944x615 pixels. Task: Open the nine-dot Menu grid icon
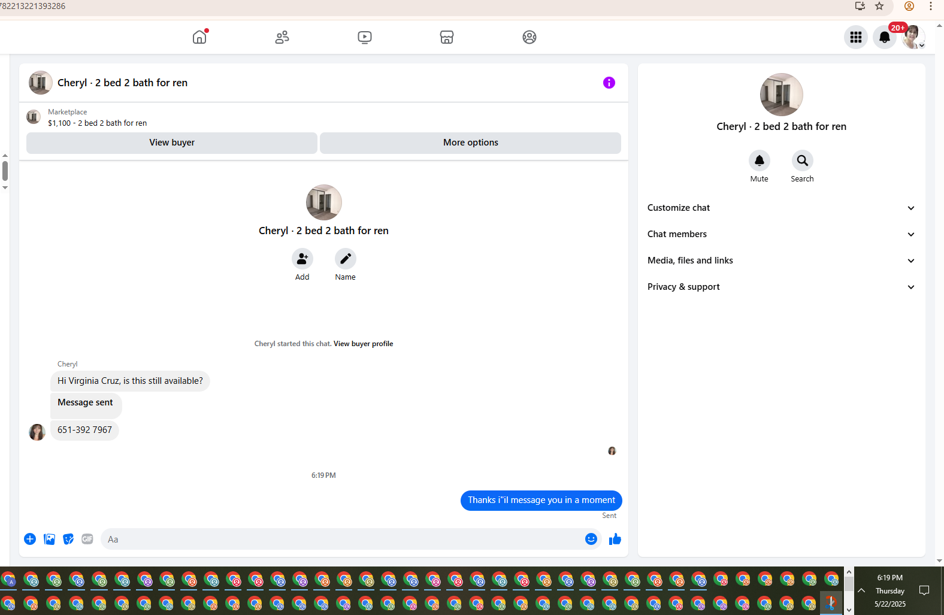[x=856, y=37]
